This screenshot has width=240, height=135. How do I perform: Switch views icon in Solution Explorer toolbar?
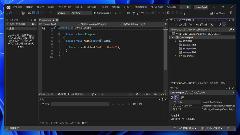coord(185,25)
